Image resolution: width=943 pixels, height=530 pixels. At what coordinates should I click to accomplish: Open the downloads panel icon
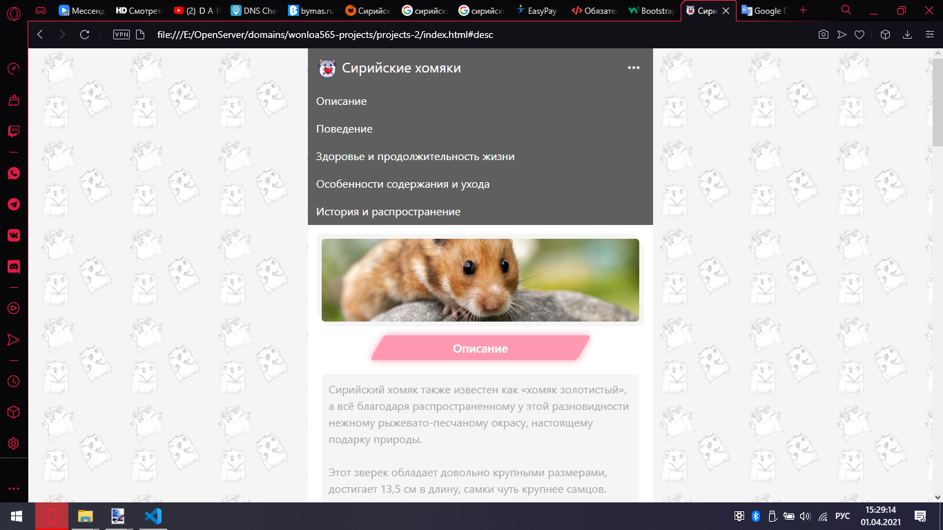tap(908, 35)
